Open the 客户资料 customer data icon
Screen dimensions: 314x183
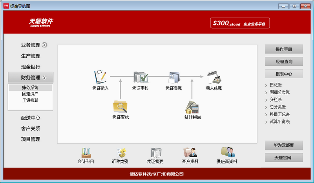coord(190,152)
